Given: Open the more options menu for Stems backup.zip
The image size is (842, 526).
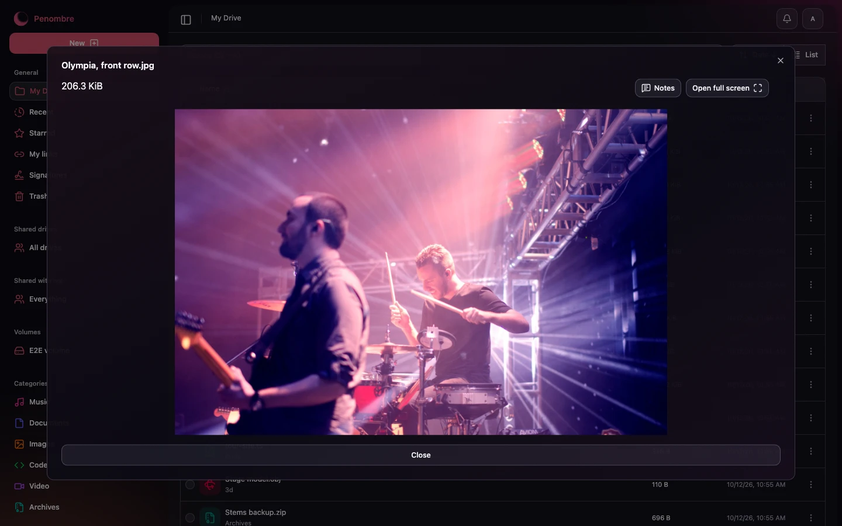Looking at the screenshot, I should [811, 518].
